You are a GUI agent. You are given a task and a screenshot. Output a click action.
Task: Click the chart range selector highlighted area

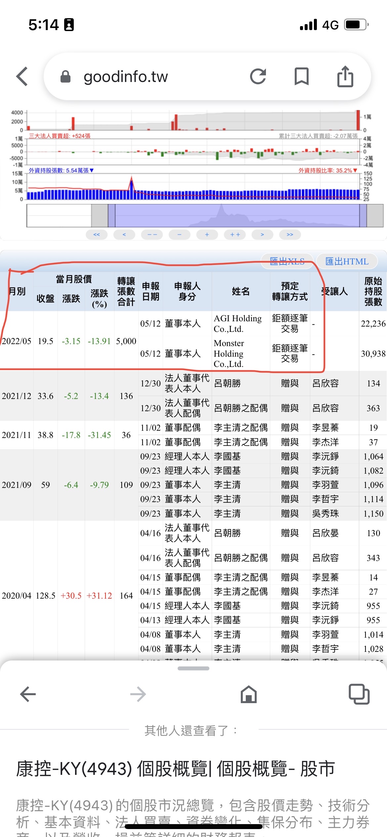click(237, 216)
